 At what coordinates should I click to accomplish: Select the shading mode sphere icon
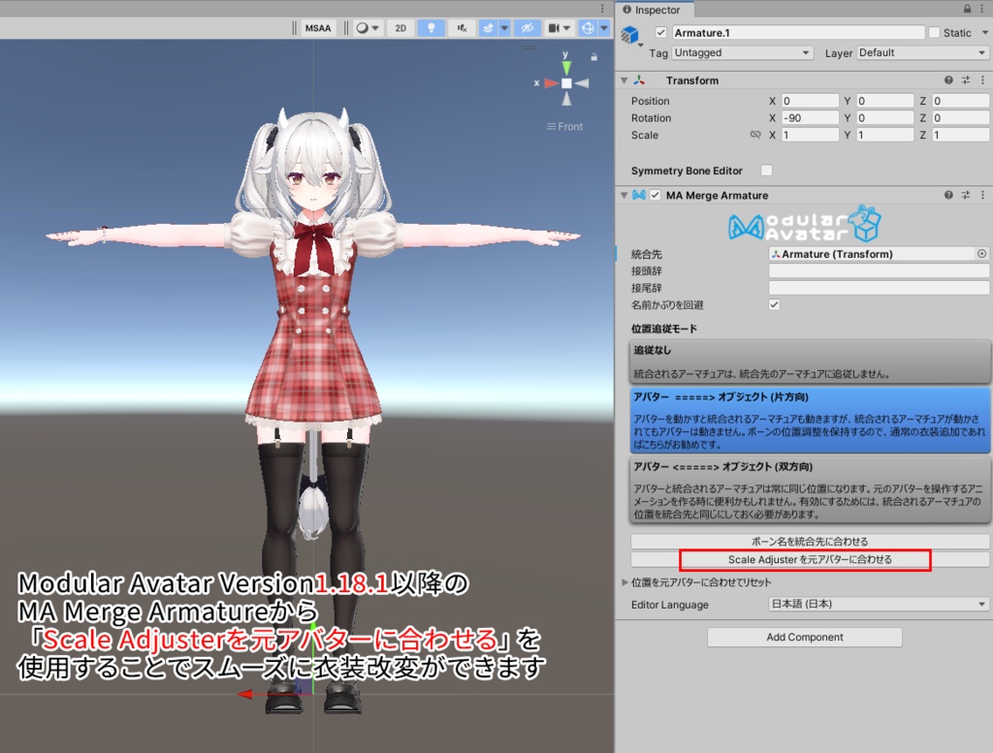coord(363,28)
